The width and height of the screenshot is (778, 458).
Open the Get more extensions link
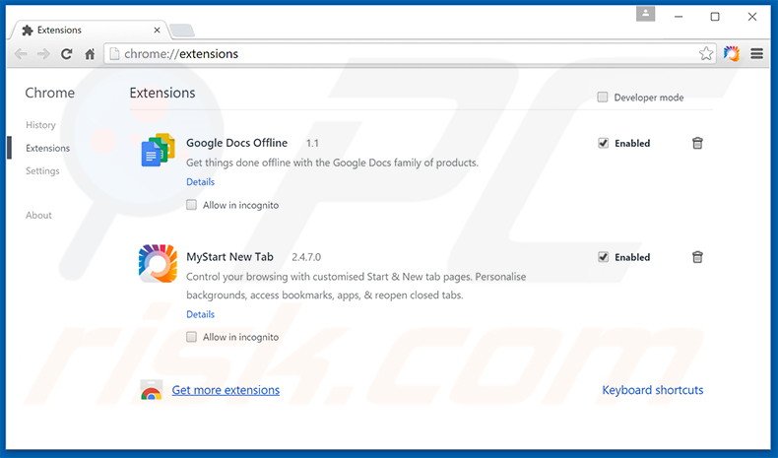pos(226,390)
